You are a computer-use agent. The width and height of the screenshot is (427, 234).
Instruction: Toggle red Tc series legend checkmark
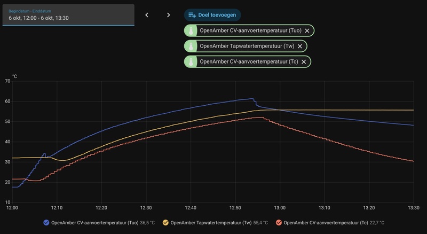(x=279, y=223)
